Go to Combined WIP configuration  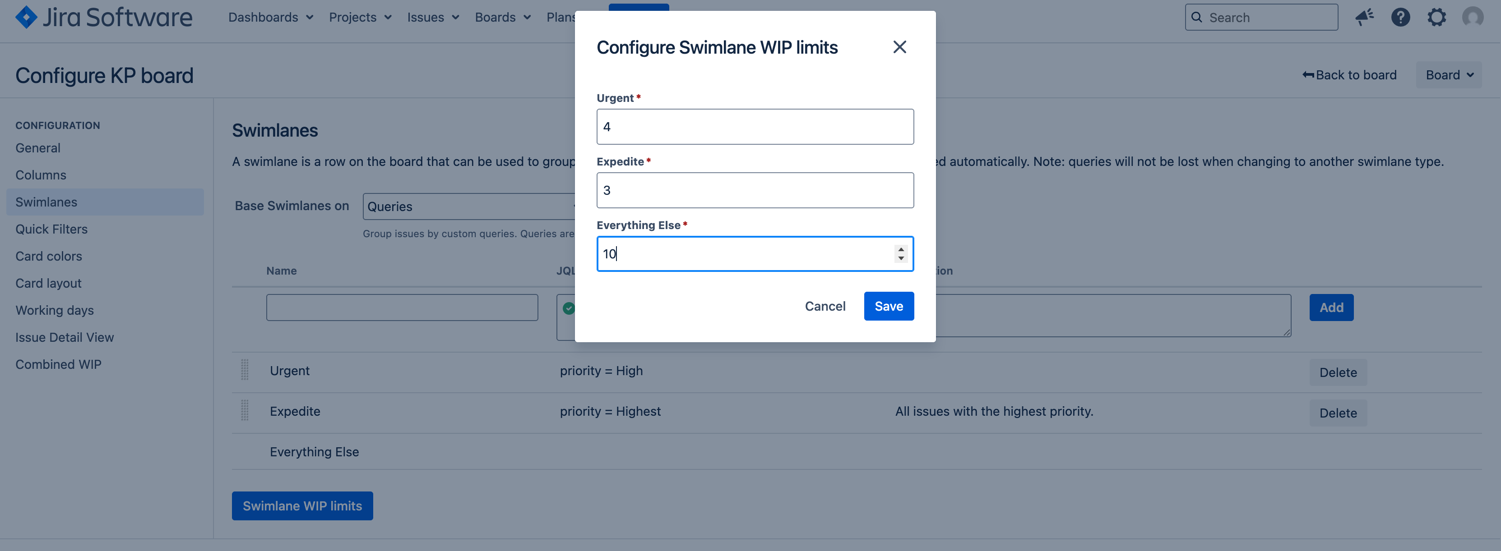[x=58, y=365]
